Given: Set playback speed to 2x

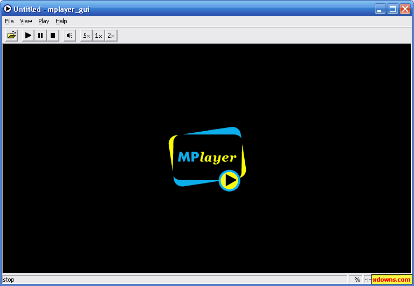Looking at the screenshot, I should (x=111, y=36).
